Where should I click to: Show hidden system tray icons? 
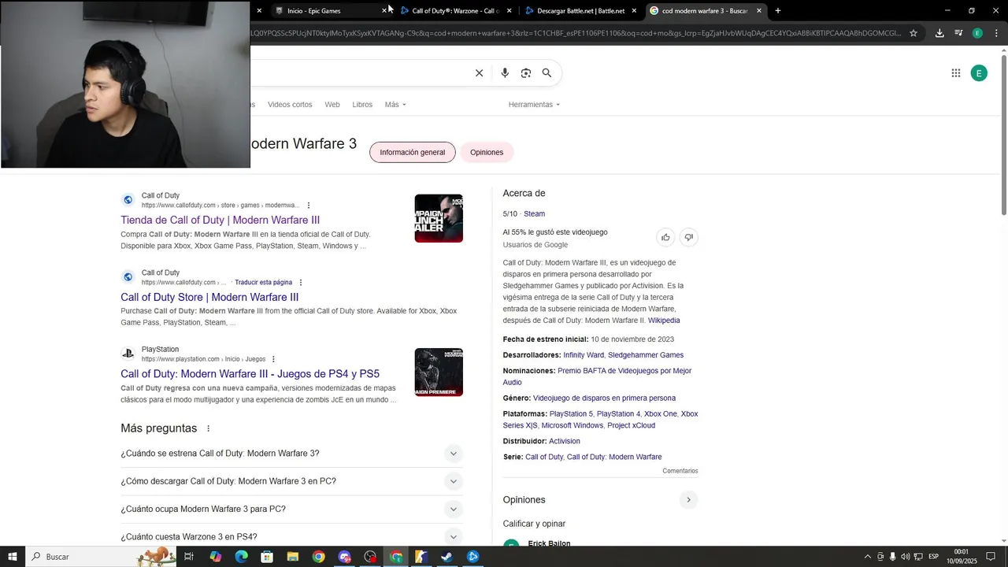867,557
